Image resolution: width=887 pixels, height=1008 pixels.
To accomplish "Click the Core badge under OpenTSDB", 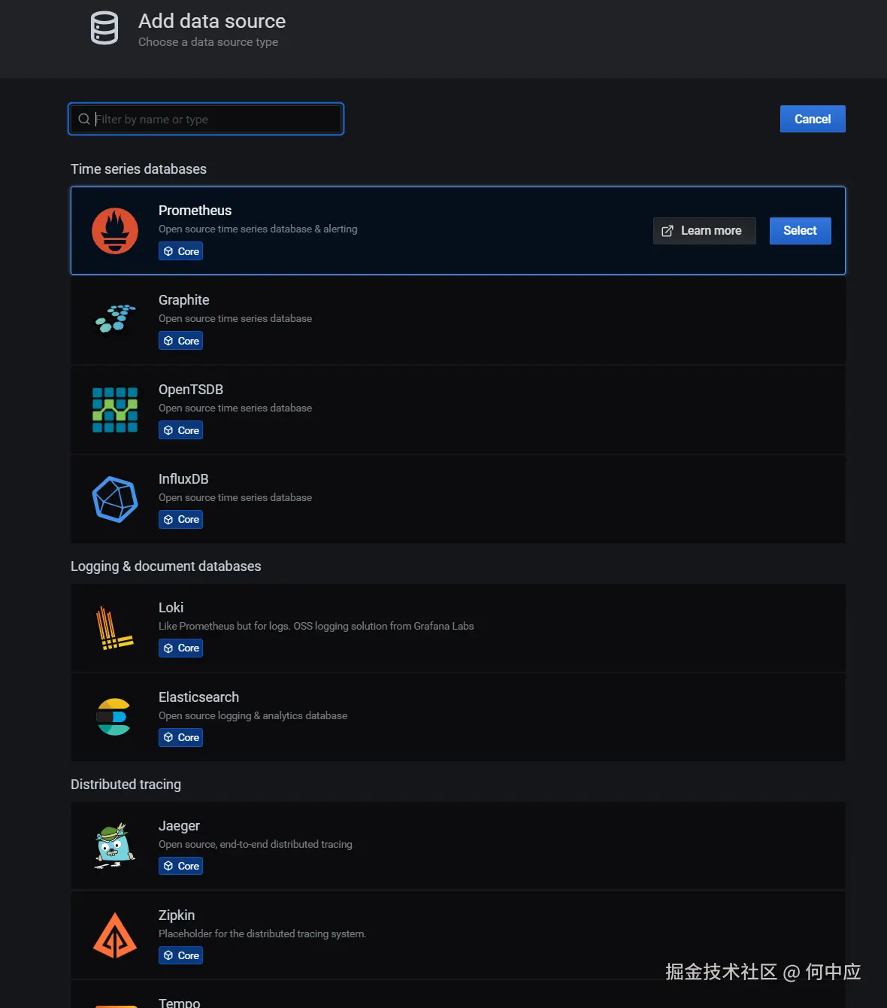I will (181, 430).
